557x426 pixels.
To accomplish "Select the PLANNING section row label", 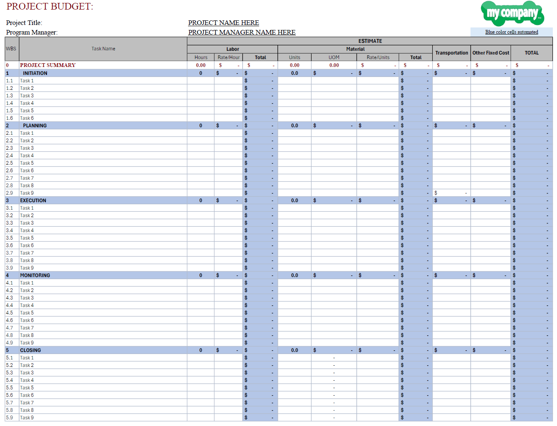I will [35, 126].
